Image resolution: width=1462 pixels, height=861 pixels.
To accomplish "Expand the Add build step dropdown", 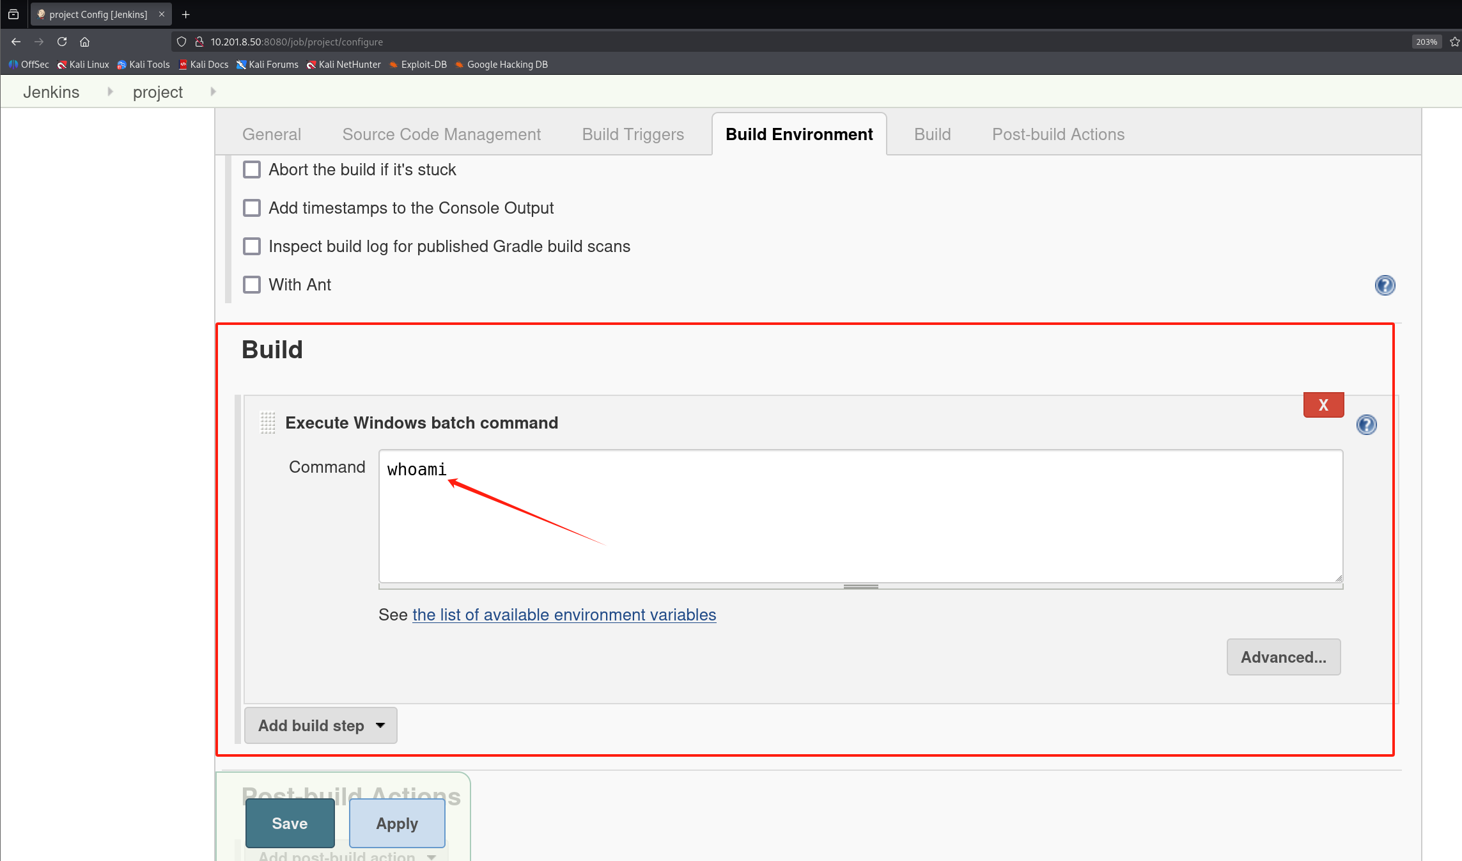I will pyautogui.click(x=321, y=725).
